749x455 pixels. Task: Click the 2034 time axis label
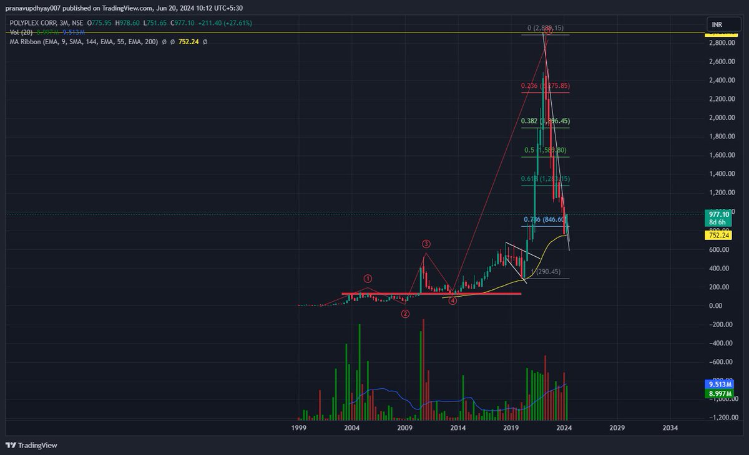click(670, 428)
